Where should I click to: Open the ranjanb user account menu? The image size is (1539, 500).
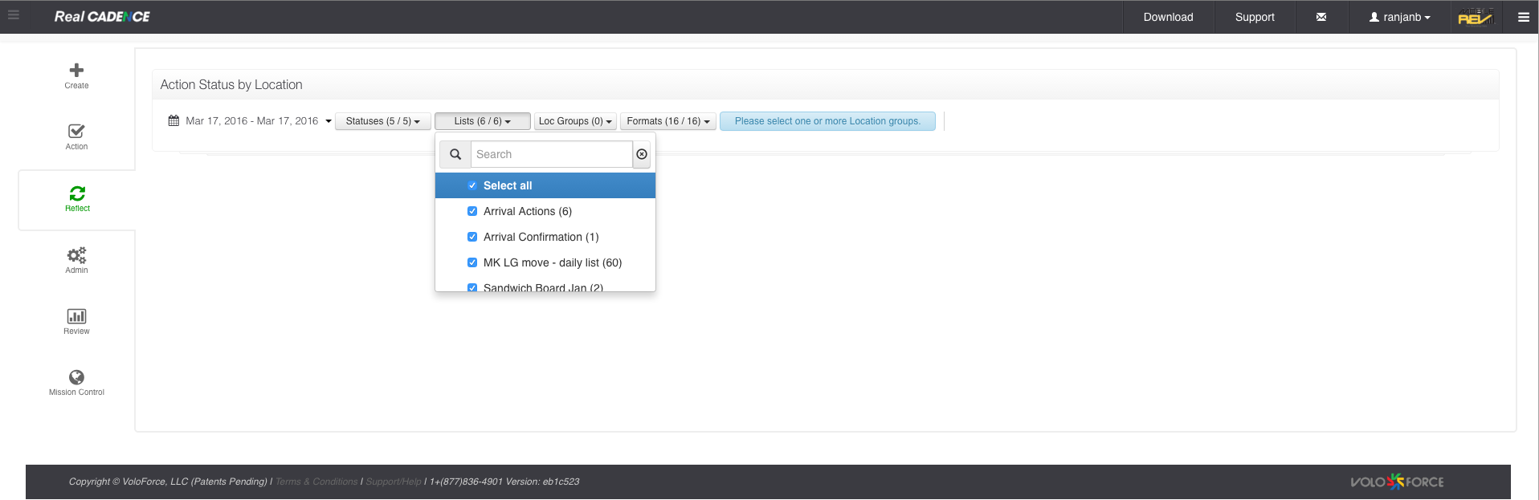1400,17
